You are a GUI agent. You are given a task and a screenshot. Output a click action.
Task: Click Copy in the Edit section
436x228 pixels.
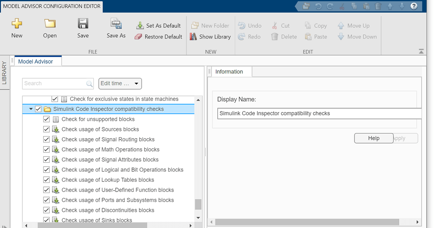pyautogui.click(x=316, y=25)
